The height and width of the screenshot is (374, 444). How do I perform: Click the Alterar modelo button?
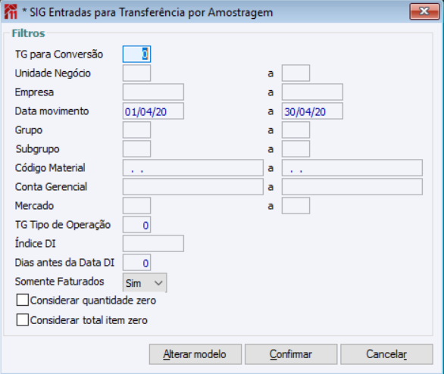tap(195, 354)
